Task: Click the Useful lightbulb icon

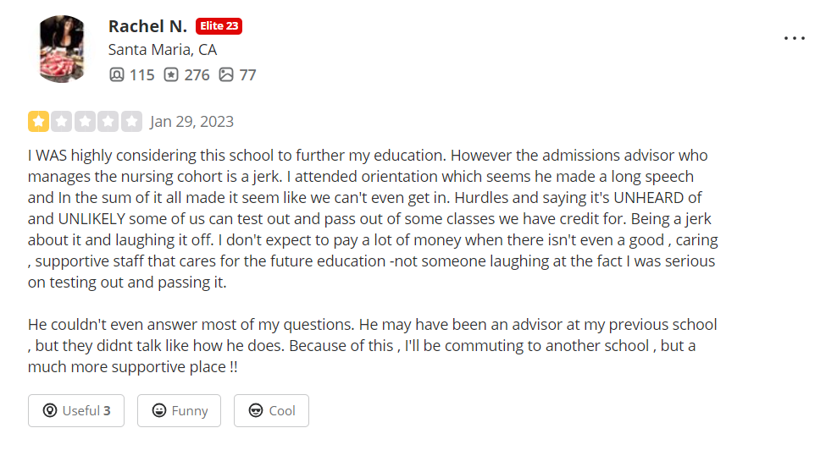Action: pyautogui.click(x=50, y=410)
